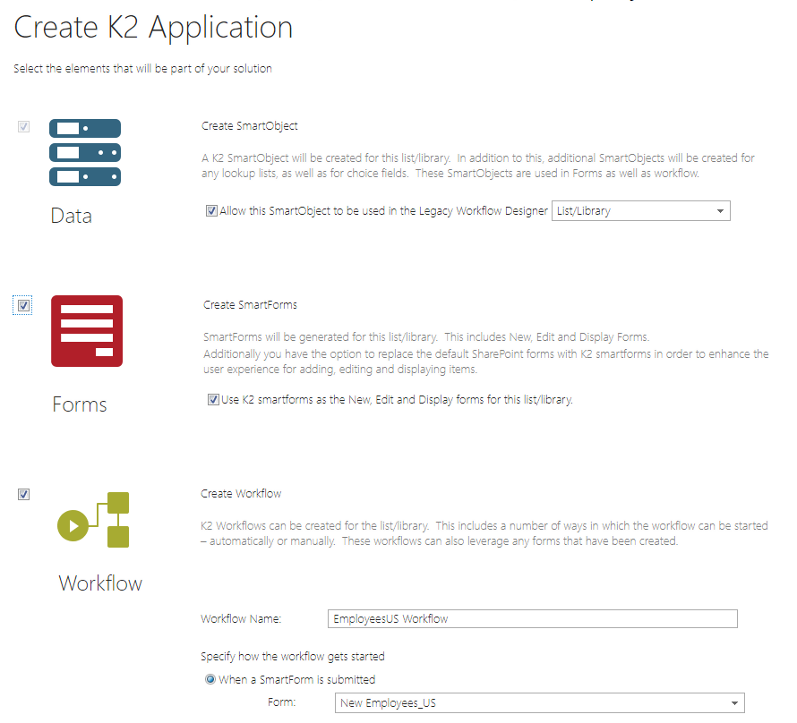Viewport: 797px width, 723px height.
Task: Click the red Forms icon
Action: coord(87,331)
